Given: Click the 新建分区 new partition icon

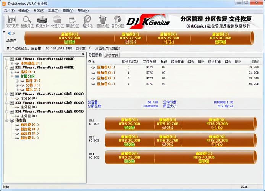Looking at the screenshot, I should pos(72,22).
